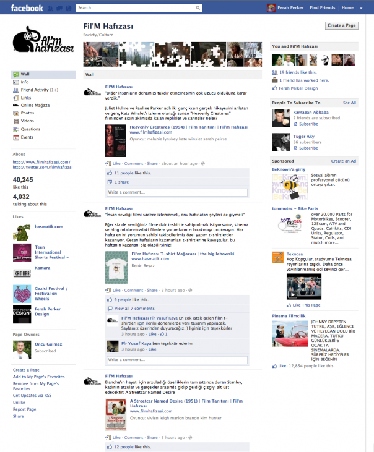Click Report Page link

coord(24,409)
